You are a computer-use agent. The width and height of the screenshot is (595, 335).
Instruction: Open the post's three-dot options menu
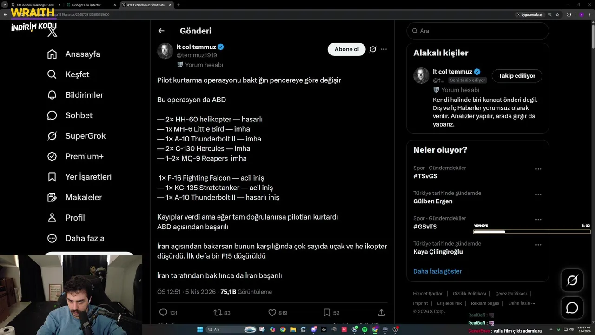point(383,49)
